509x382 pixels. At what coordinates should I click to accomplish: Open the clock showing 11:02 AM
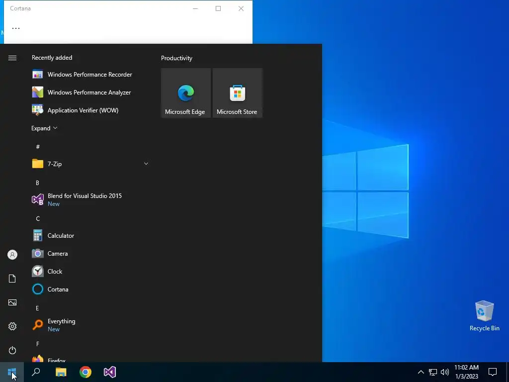(x=466, y=372)
